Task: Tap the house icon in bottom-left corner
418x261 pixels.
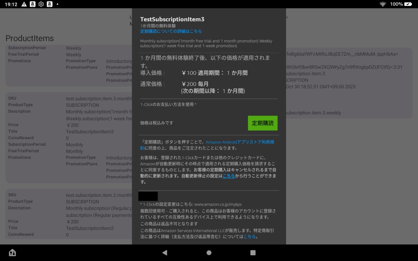Action: tap(12, 253)
